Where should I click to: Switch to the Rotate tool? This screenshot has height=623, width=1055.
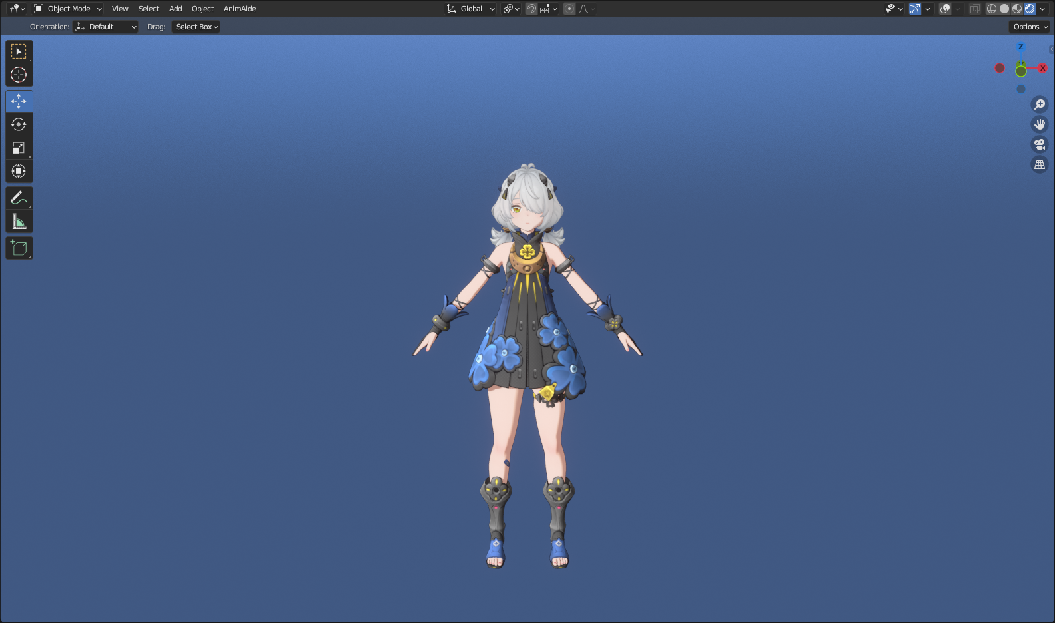[19, 124]
